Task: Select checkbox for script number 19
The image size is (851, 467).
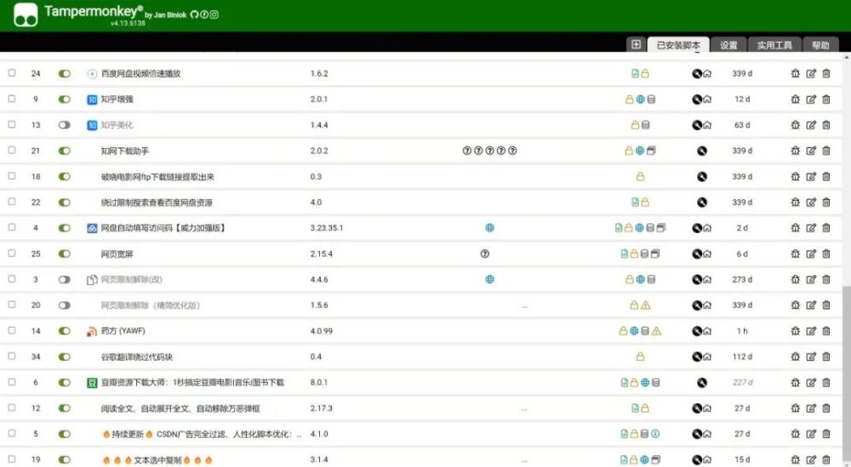Action: coord(12,459)
